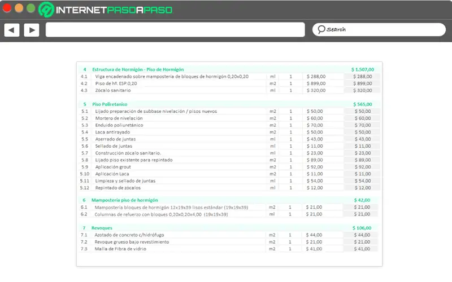
Task: Select the Mampostería piso de hormigón header
Action: tap(124, 200)
